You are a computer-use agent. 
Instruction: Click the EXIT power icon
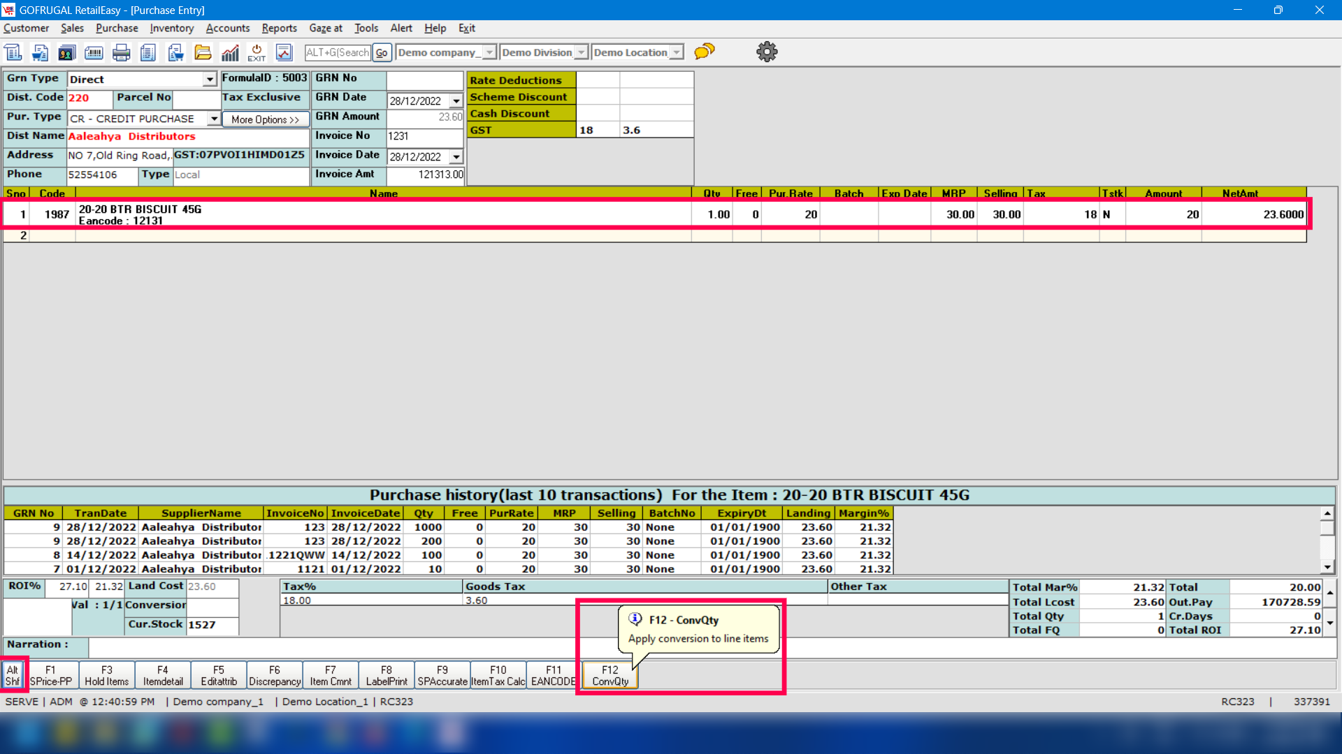point(257,52)
